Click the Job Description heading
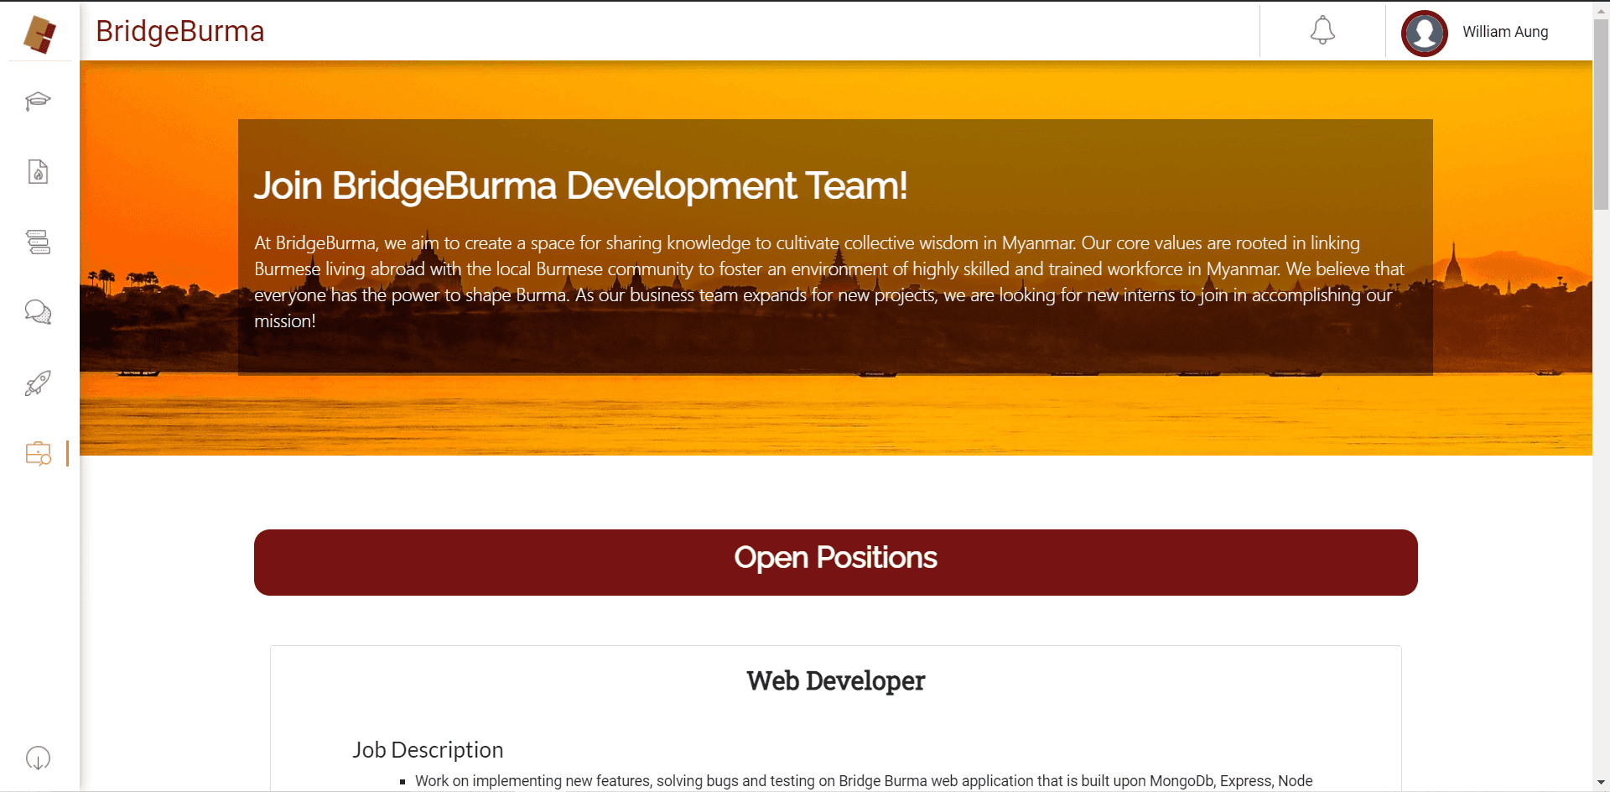1610x792 pixels. (x=428, y=749)
